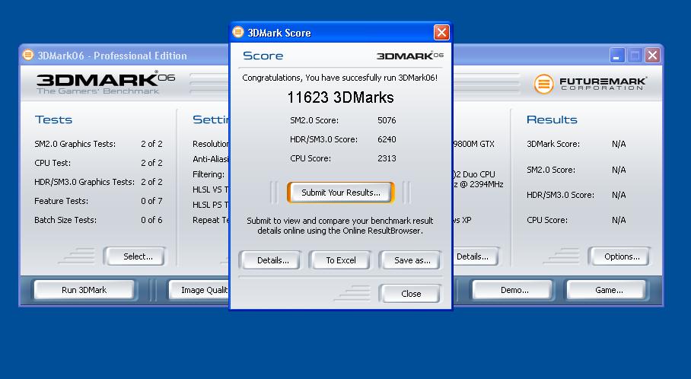Open score Details in the 3DMark Score dialog
691x379 pixels.
tap(271, 260)
